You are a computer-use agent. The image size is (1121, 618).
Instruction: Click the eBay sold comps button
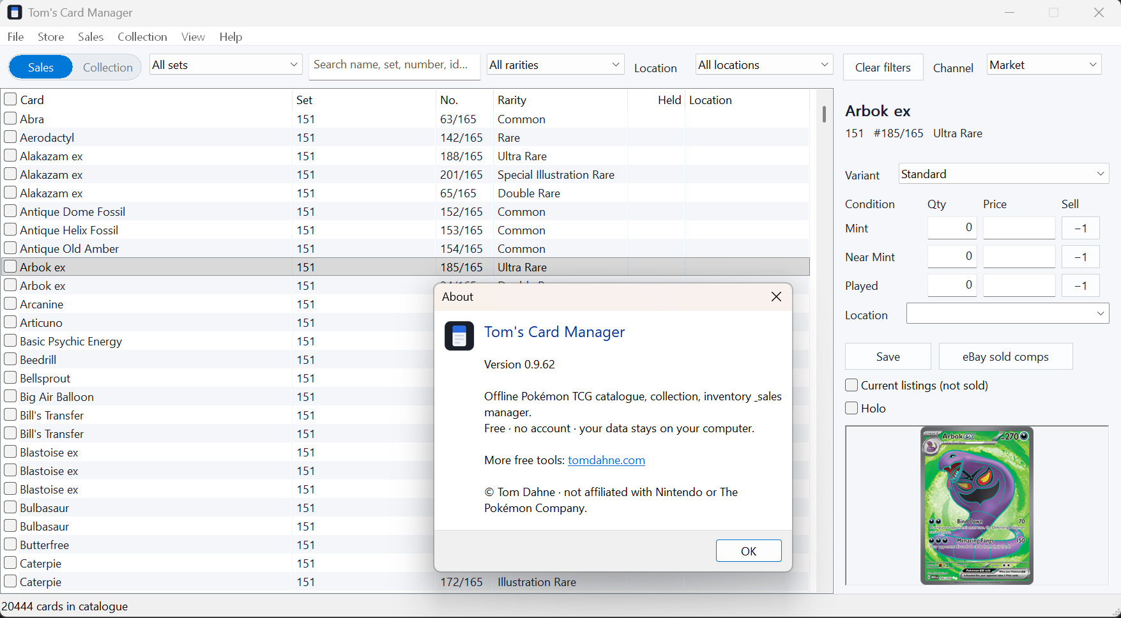pos(1005,356)
